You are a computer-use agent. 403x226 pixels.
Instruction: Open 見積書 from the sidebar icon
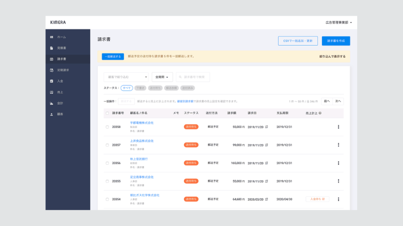pyautogui.click(x=51, y=48)
